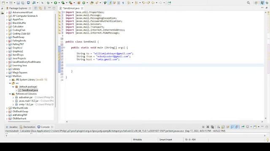Switch to the Java perspective icon
The height and width of the screenshot is (151, 270).
pos(262,3)
